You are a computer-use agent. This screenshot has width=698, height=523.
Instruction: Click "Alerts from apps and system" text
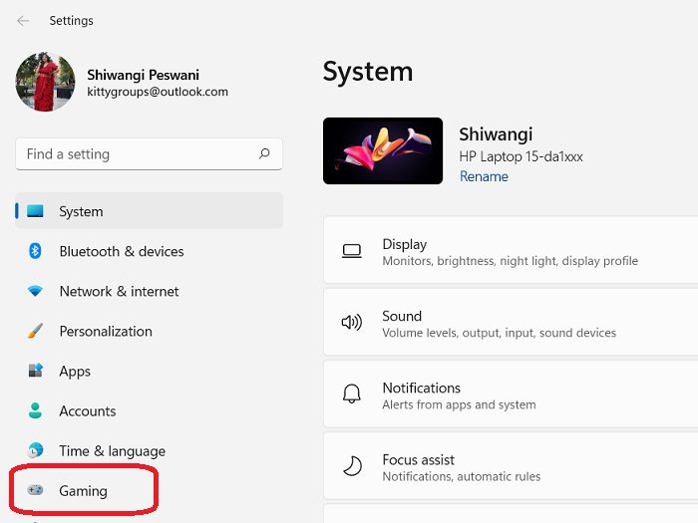point(459,404)
